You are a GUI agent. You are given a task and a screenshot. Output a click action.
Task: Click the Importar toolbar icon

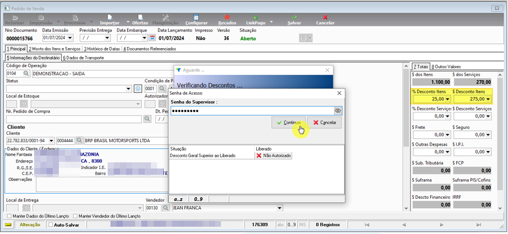[109, 20]
